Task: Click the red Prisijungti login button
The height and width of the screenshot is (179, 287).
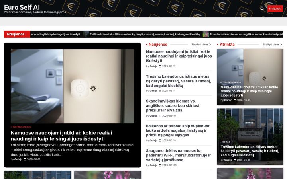Action: point(275,9)
